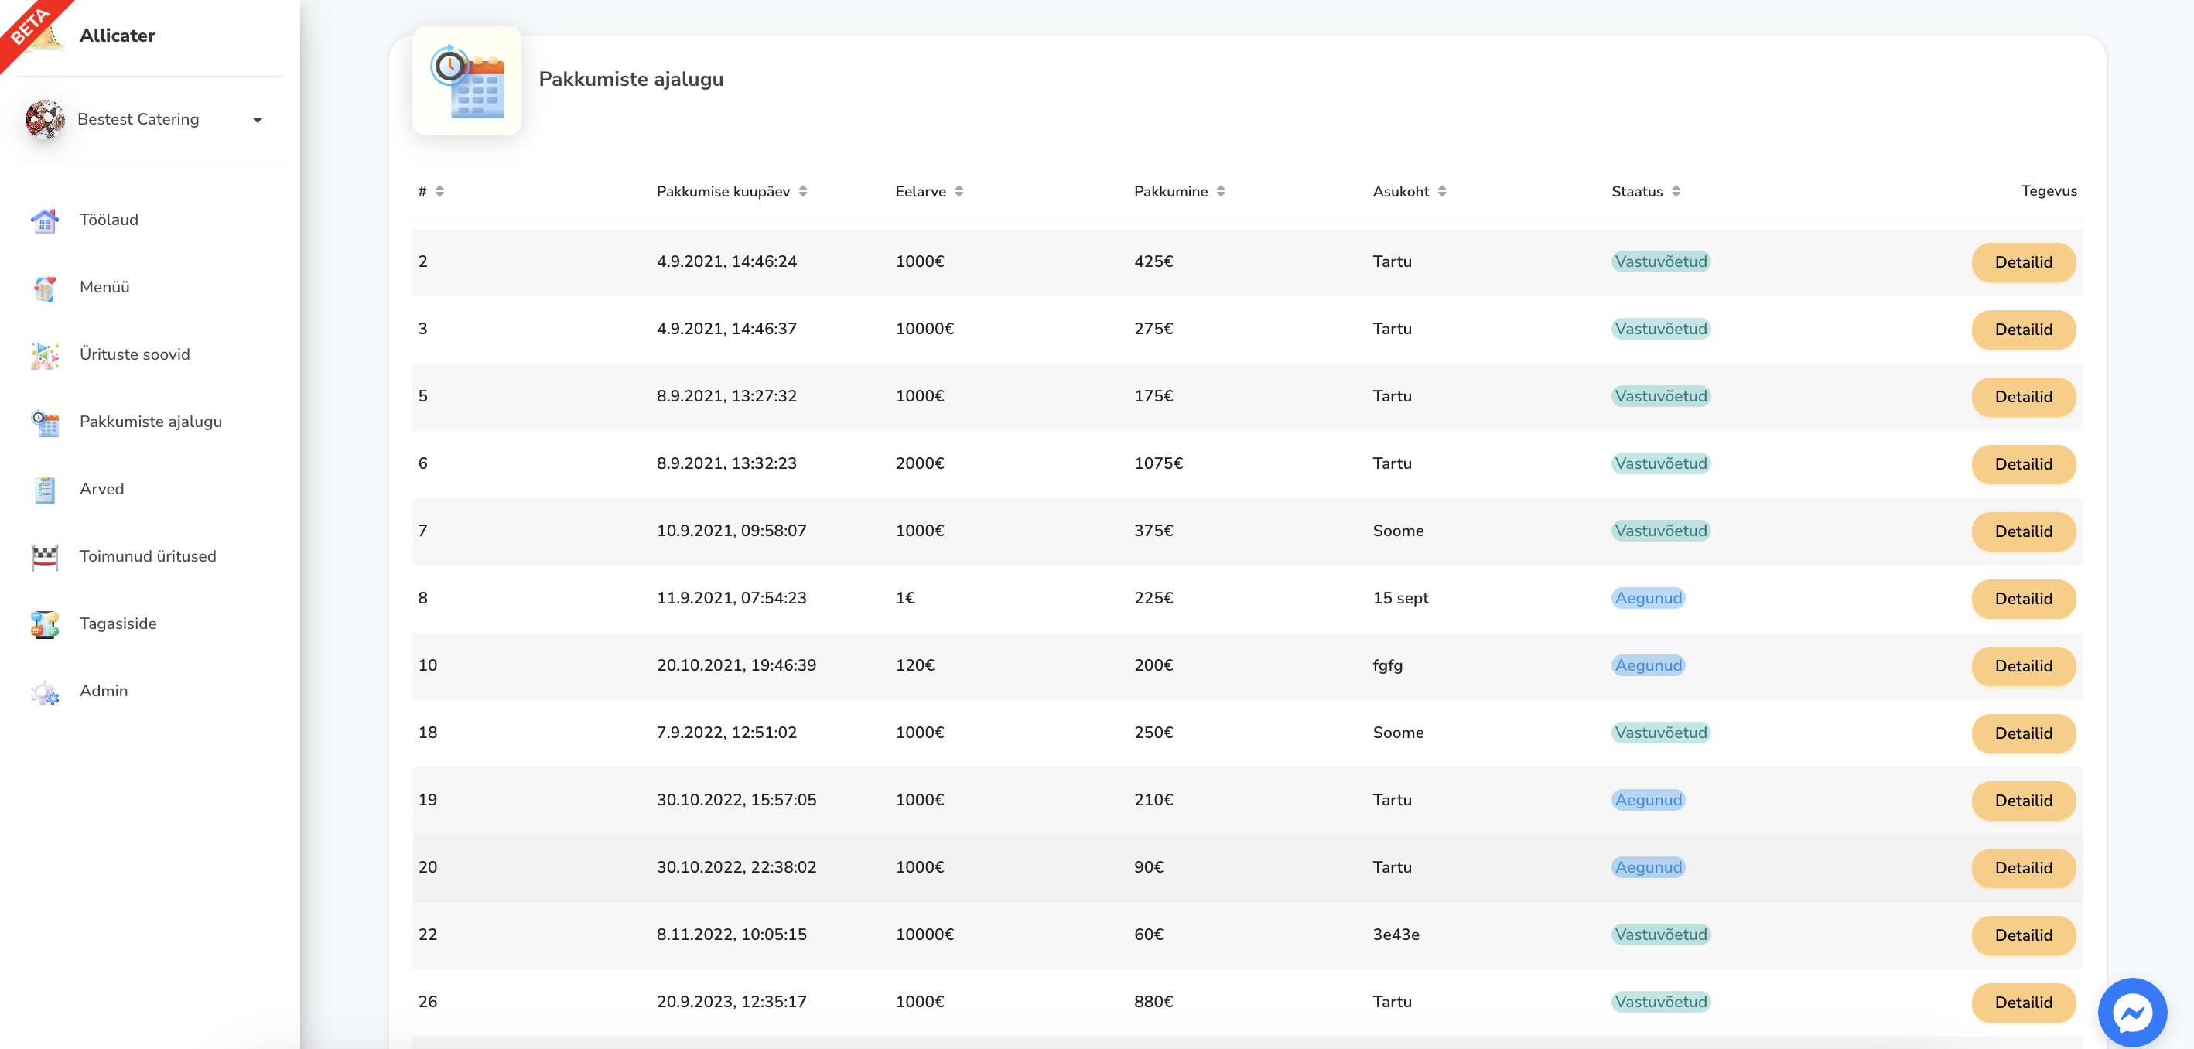Click the Bestest Catering avatar image

[45, 119]
